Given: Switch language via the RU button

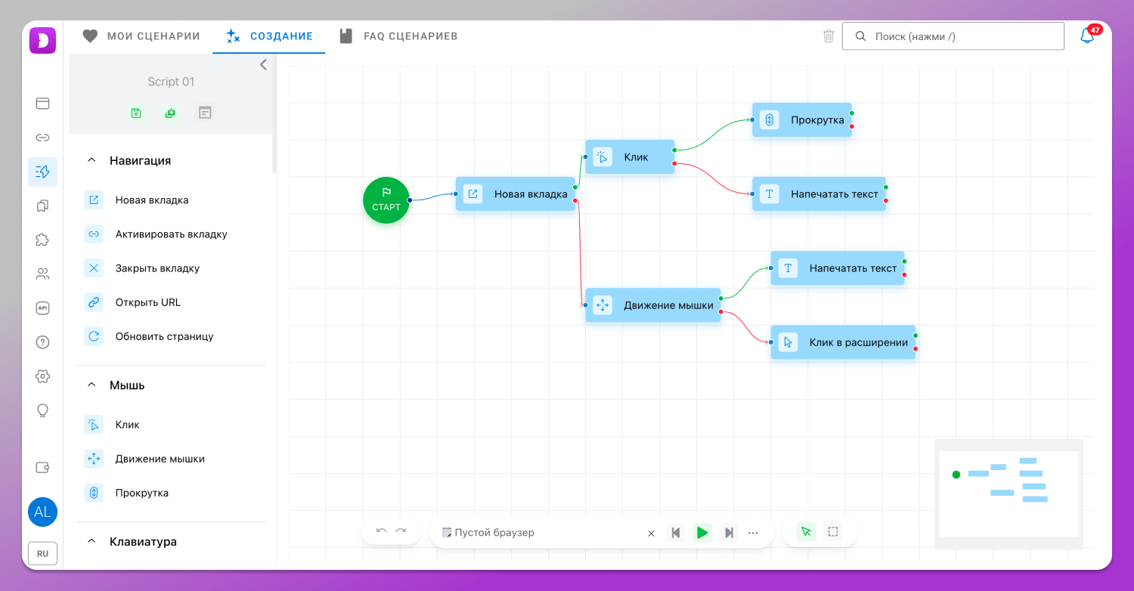Looking at the screenshot, I should pos(42,553).
